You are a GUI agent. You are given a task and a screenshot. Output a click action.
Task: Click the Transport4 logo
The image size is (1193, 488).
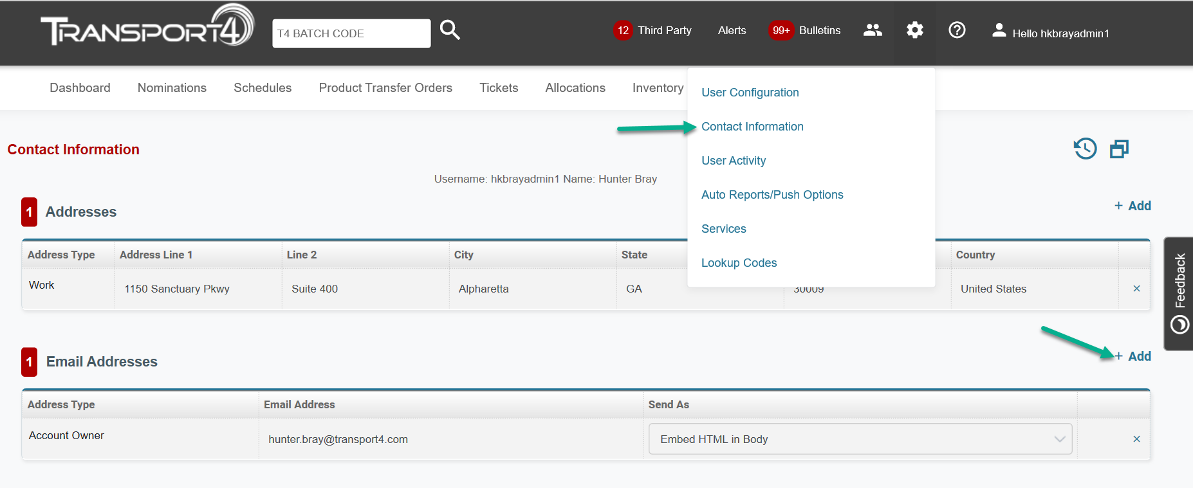click(147, 27)
